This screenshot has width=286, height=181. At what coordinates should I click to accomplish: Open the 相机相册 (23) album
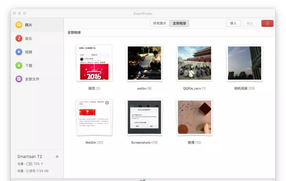tap(245, 63)
